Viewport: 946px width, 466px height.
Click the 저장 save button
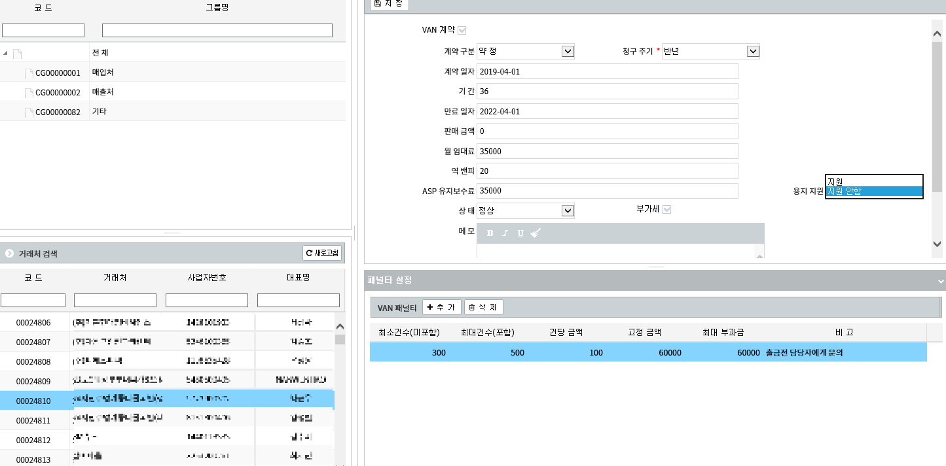[x=390, y=4]
